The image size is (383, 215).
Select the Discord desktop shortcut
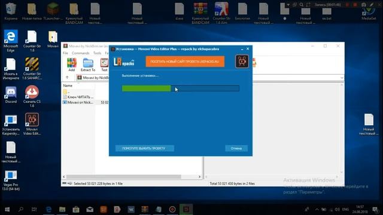coord(11,94)
